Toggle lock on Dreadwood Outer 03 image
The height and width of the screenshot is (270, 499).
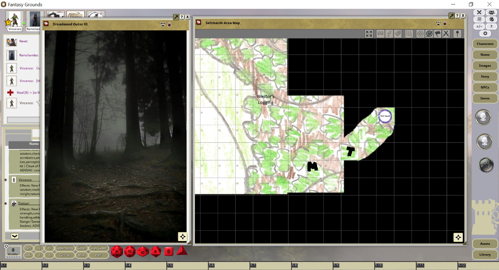169,24
